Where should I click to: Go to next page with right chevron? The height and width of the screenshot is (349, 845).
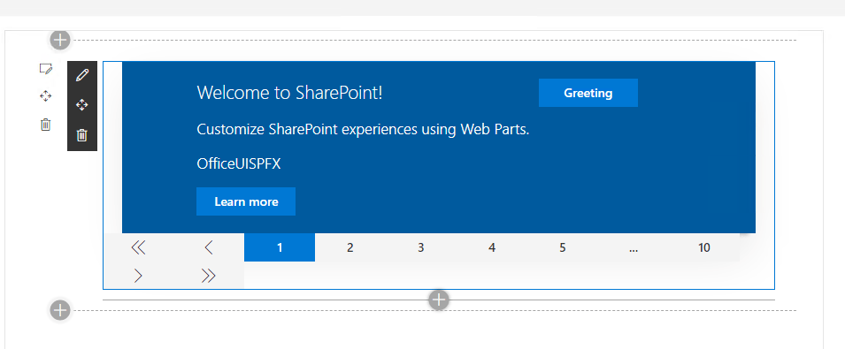(139, 276)
